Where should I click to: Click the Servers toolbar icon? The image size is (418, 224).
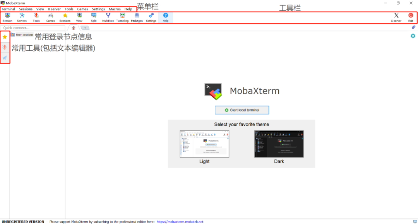[22, 17]
